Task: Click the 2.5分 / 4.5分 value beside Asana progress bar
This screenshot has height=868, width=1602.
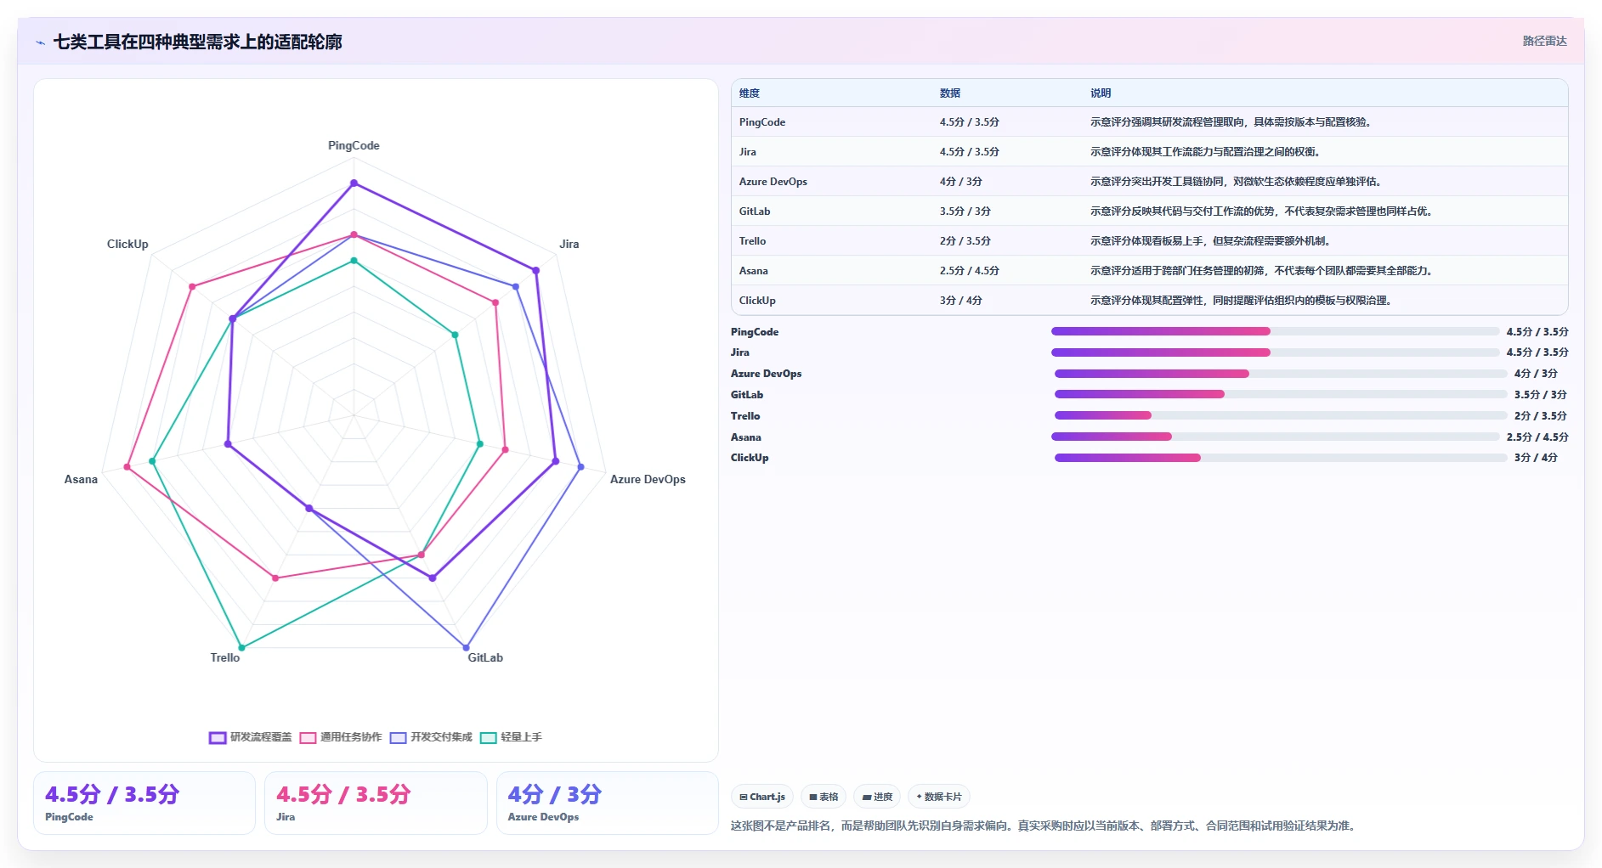Action: click(1537, 437)
